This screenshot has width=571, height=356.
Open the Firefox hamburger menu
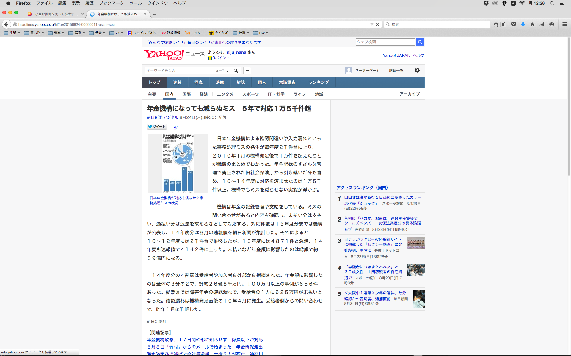coord(564,24)
